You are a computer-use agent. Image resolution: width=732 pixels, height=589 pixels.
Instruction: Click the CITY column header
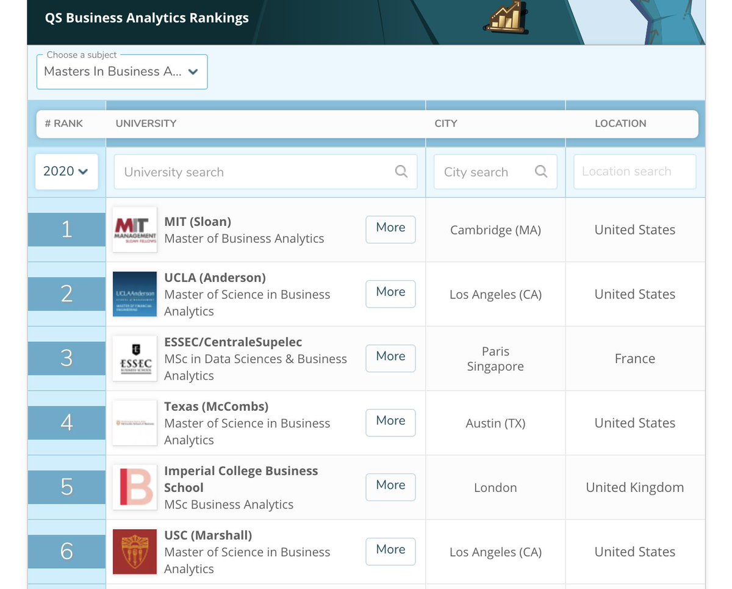tap(445, 123)
